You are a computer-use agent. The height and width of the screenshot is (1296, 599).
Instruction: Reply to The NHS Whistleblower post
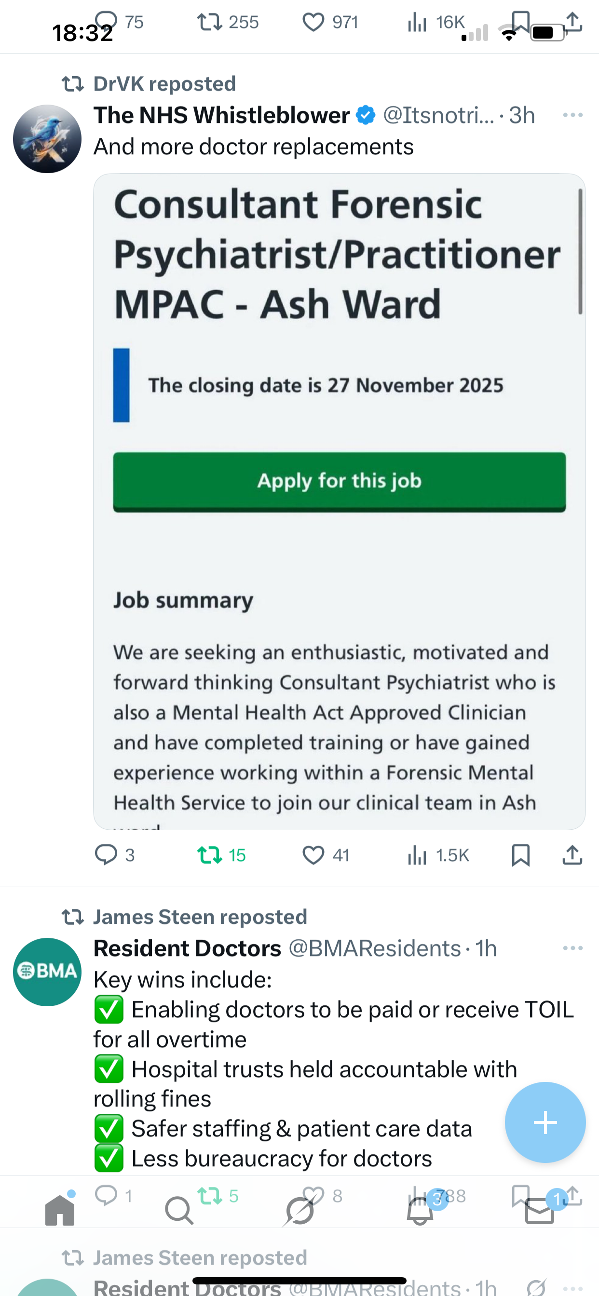coord(106,855)
